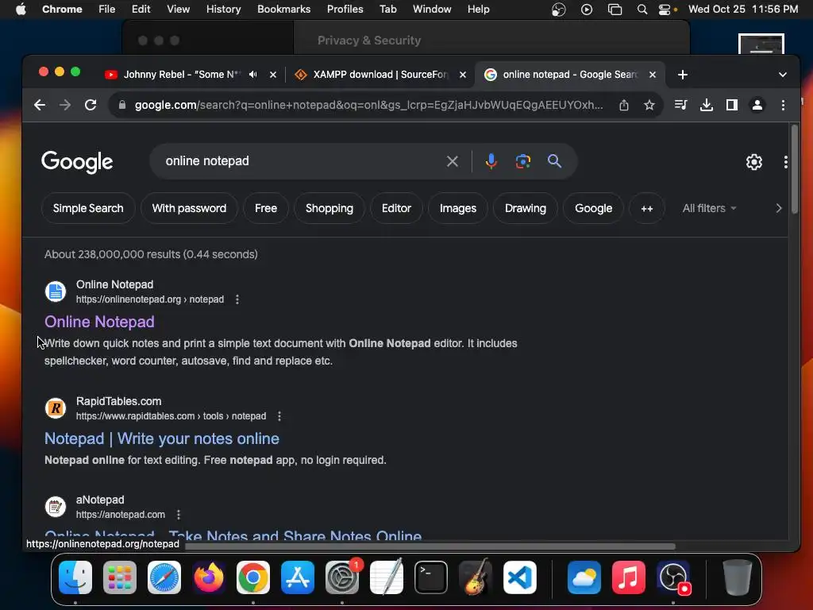Click the horizontal scrollbar at bottom
Viewport: 813px width, 610px height.
[430, 546]
